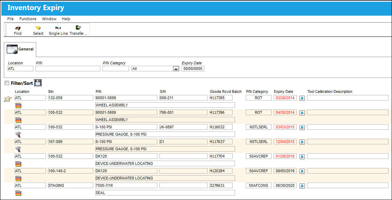
Task: Open the P/N Category All dropdown
Action: click(176, 69)
